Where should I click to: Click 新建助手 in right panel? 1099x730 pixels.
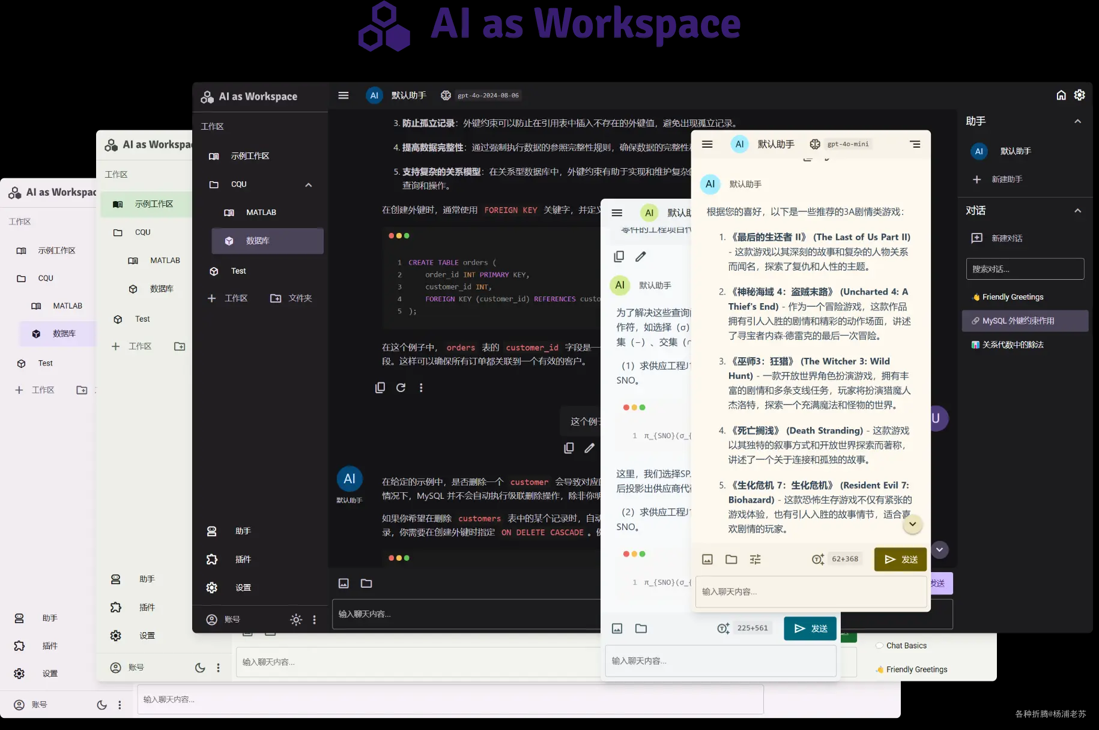pyautogui.click(x=1025, y=179)
